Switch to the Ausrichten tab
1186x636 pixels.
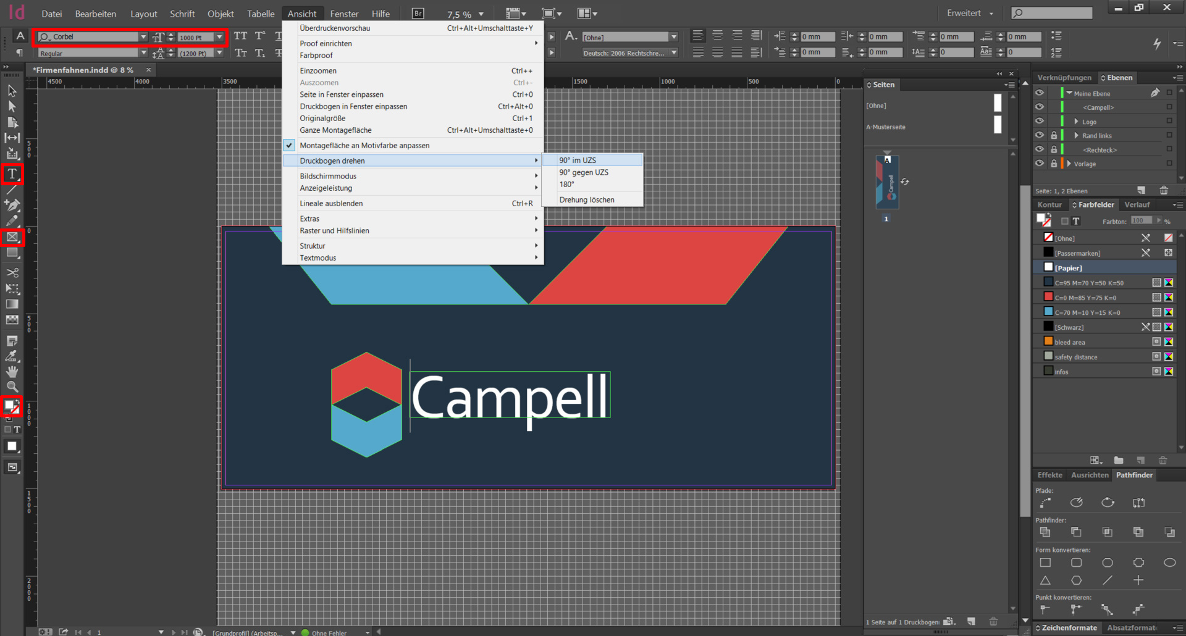click(1090, 475)
